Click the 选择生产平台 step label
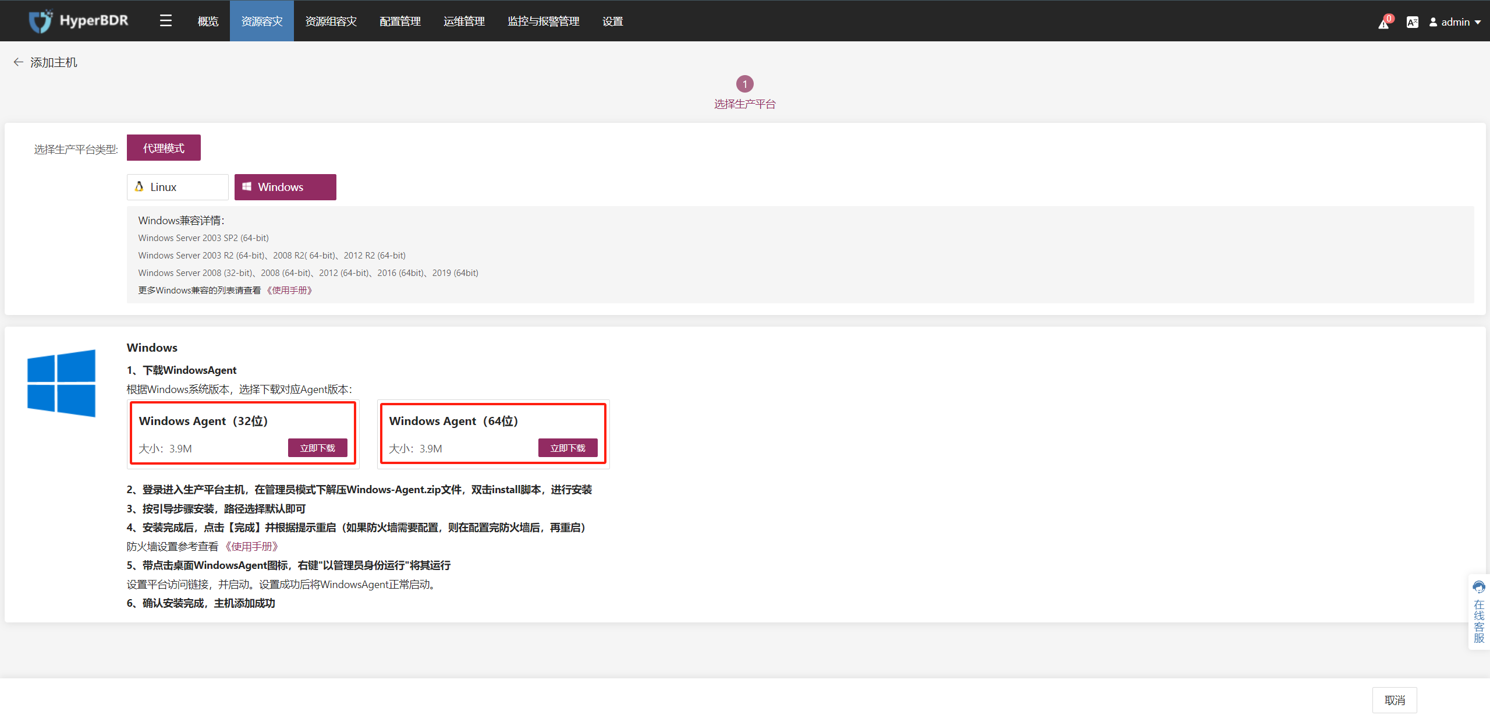The height and width of the screenshot is (722, 1490). click(745, 104)
